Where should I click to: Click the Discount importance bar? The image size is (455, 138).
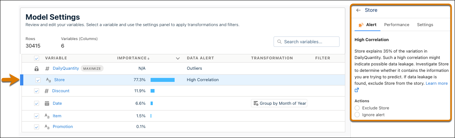(152, 91)
